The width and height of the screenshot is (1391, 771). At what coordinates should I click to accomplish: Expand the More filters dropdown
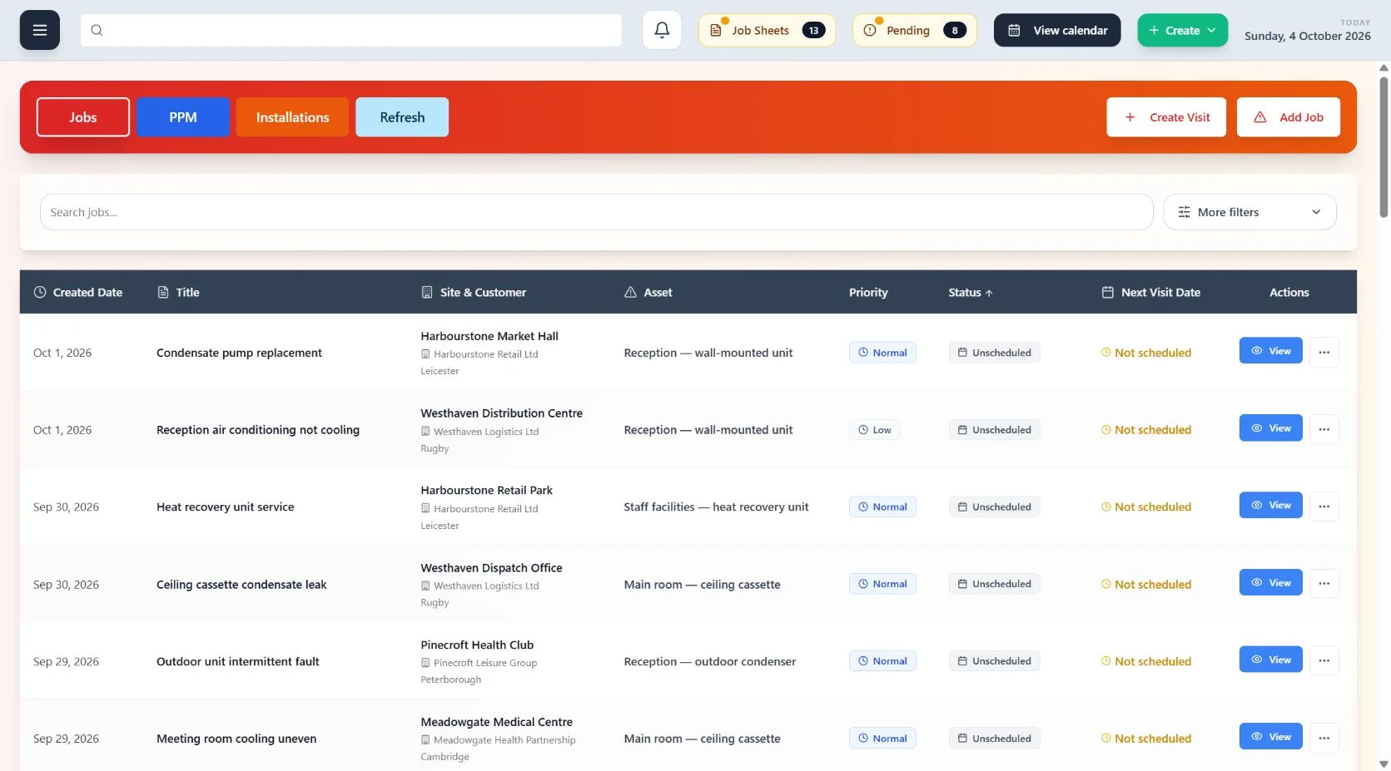pos(1249,212)
